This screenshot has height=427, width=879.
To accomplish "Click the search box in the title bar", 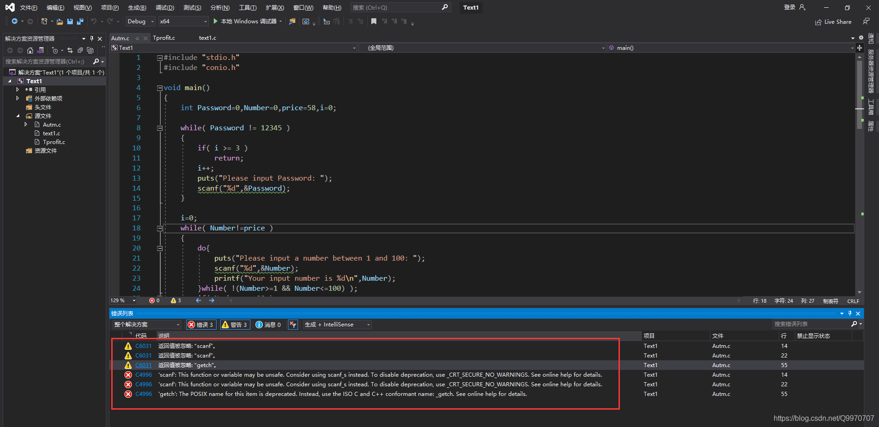I will [401, 8].
